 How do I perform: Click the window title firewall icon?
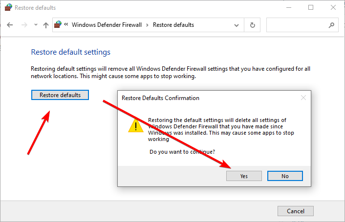point(8,7)
